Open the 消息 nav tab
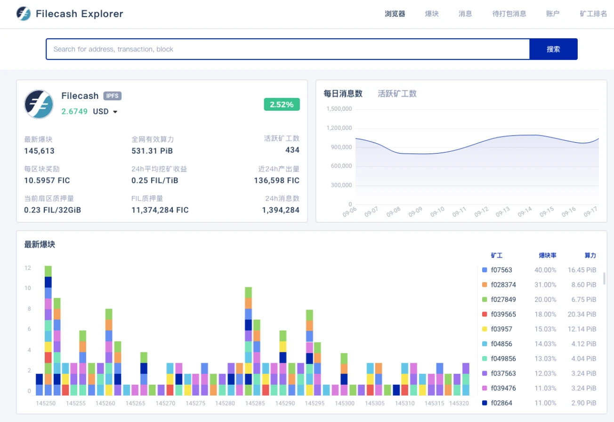The image size is (614, 422). point(465,14)
